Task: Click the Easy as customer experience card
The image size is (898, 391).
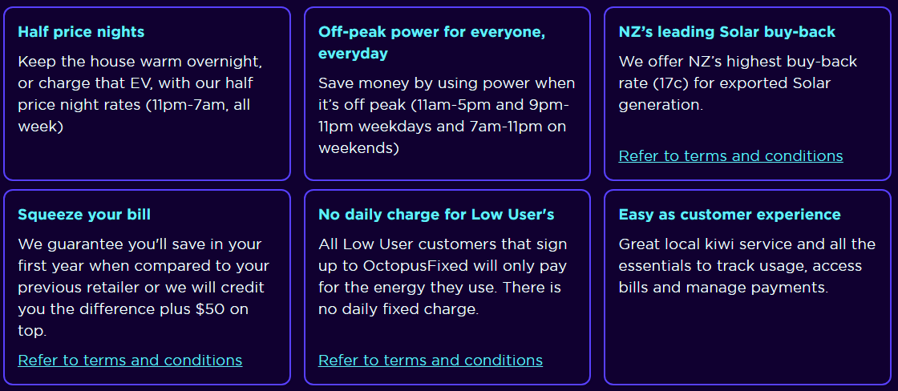Action: coord(747,288)
